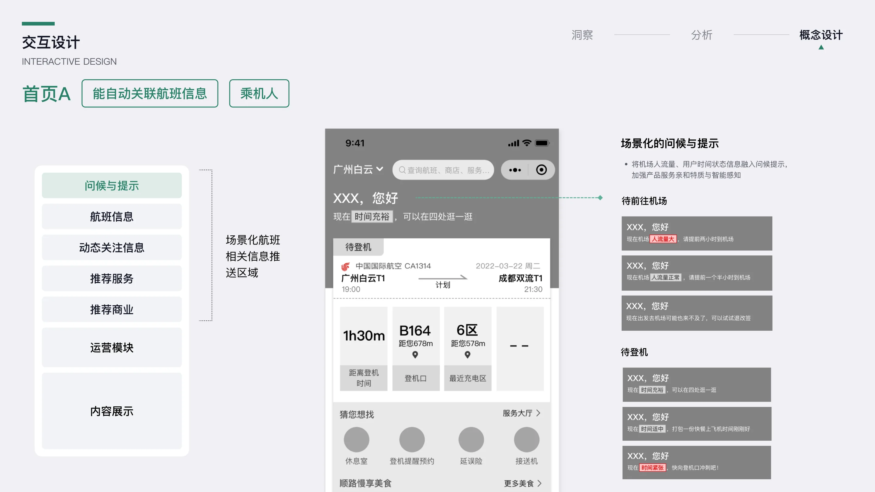Click the 时间适中 tag
The height and width of the screenshot is (492, 875).
pyautogui.click(x=652, y=429)
